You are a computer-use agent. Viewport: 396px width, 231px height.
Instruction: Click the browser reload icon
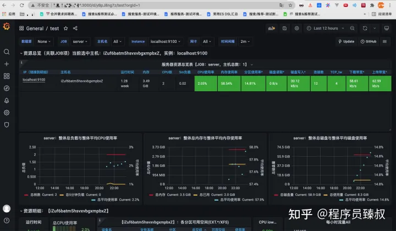[x=21, y=5]
